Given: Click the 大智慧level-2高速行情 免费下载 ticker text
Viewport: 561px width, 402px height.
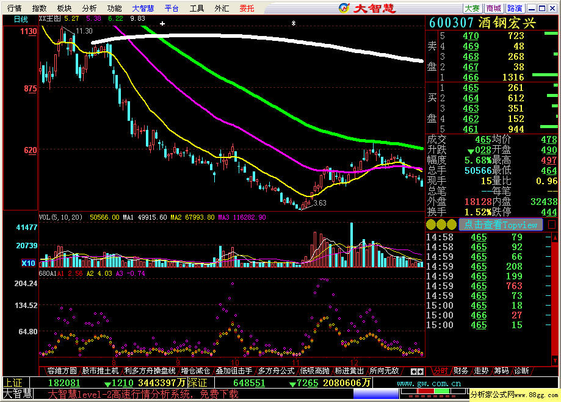Looking at the screenshot, I should [143, 394].
